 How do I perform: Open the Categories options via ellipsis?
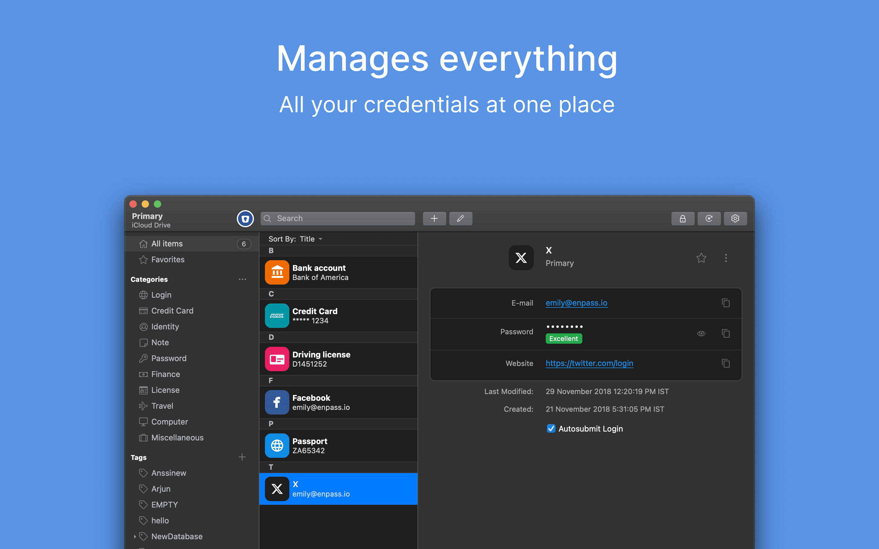[x=242, y=279]
